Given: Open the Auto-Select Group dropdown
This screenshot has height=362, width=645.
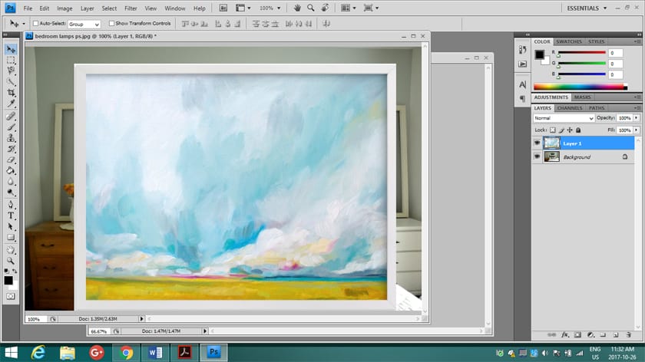Looking at the screenshot, I should click(84, 25).
